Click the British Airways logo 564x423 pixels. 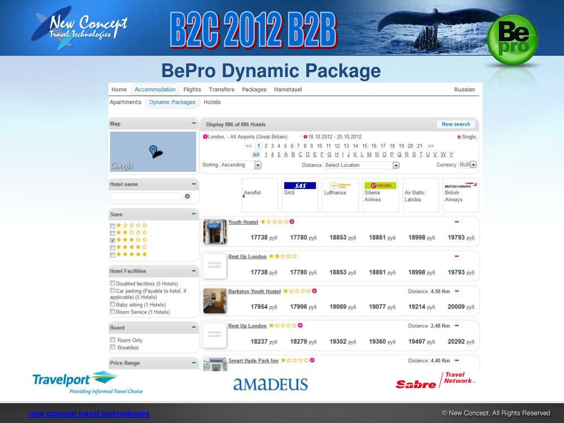tap(461, 186)
